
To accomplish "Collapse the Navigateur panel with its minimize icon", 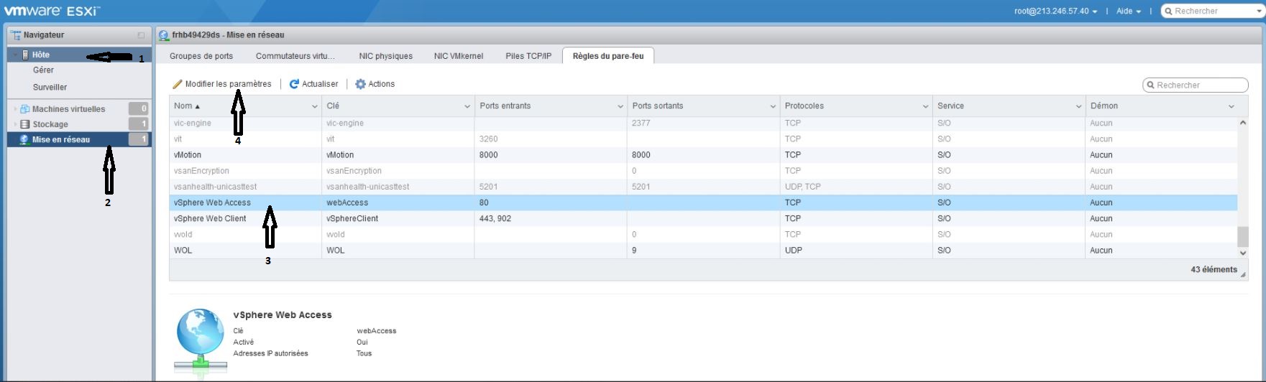I will 141,35.
